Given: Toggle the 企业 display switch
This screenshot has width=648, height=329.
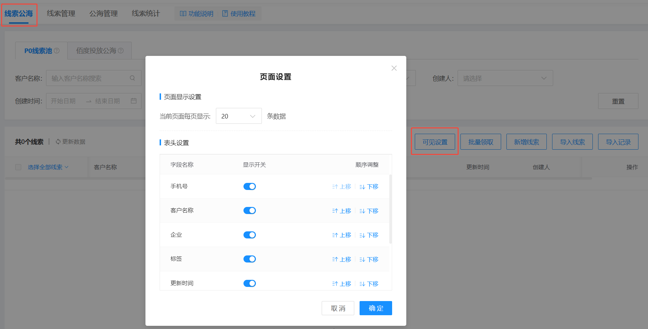Looking at the screenshot, I should (250, 235).
